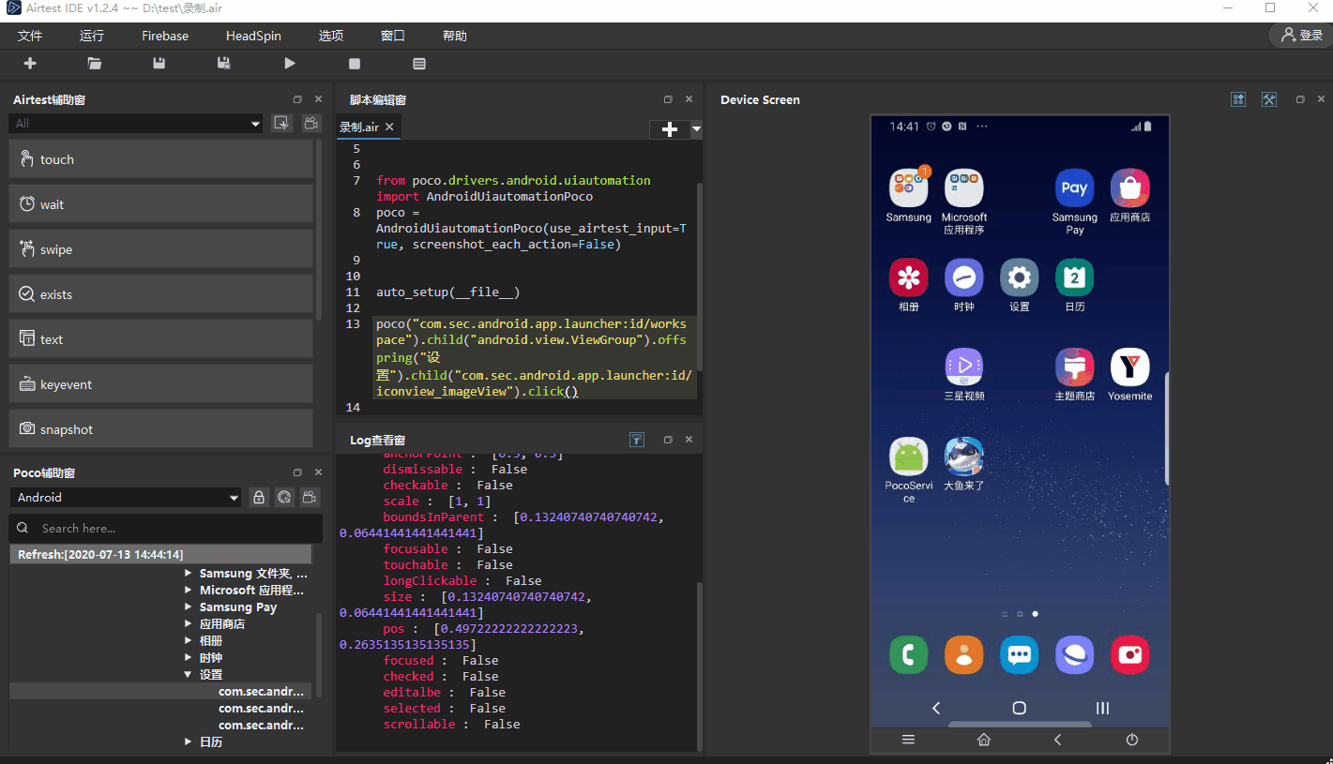Toggle the Poco lock UI tree button
The height and width of the screenshot is (764, 1333).
pyautogui.click(x=259, y=498)
